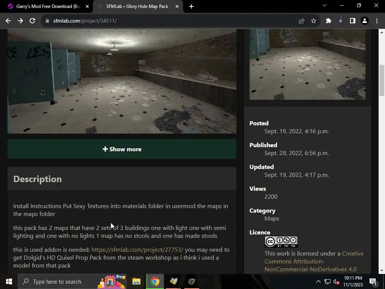This screenshot has height=289, width=385.
Task: Click the Maps category value
Action: point(271,219)
